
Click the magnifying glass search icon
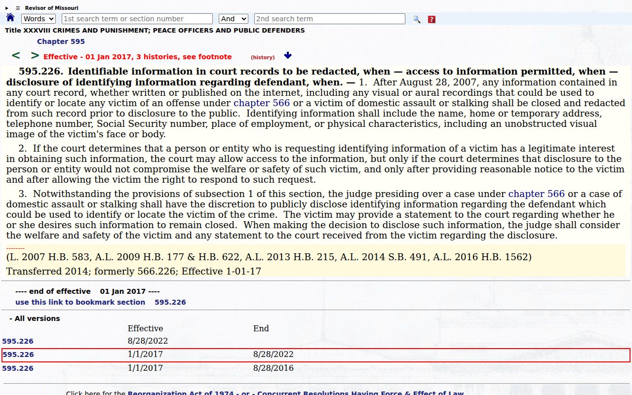[417, 19]
